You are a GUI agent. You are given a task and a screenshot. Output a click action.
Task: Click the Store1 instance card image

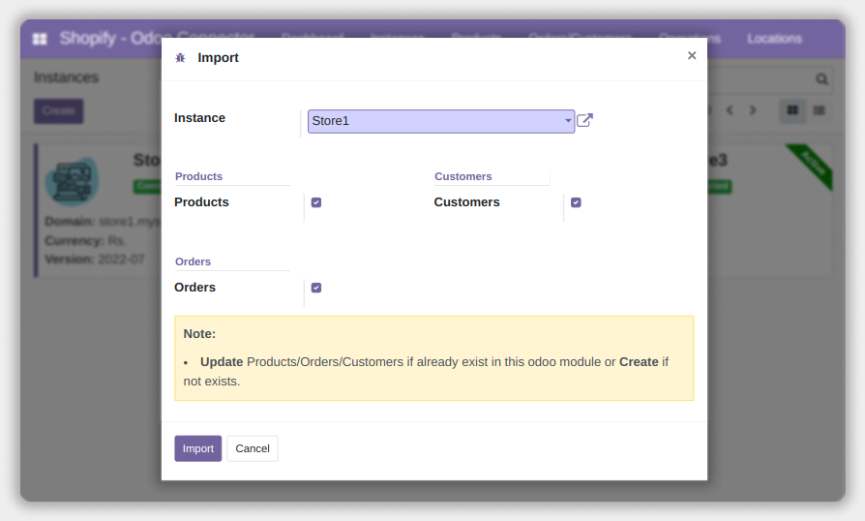72,182
